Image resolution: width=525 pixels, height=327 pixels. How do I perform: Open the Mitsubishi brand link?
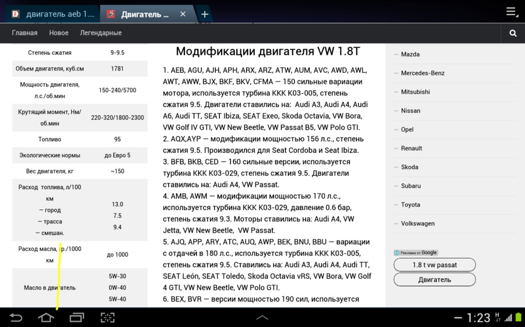click(x=415, y=91)
